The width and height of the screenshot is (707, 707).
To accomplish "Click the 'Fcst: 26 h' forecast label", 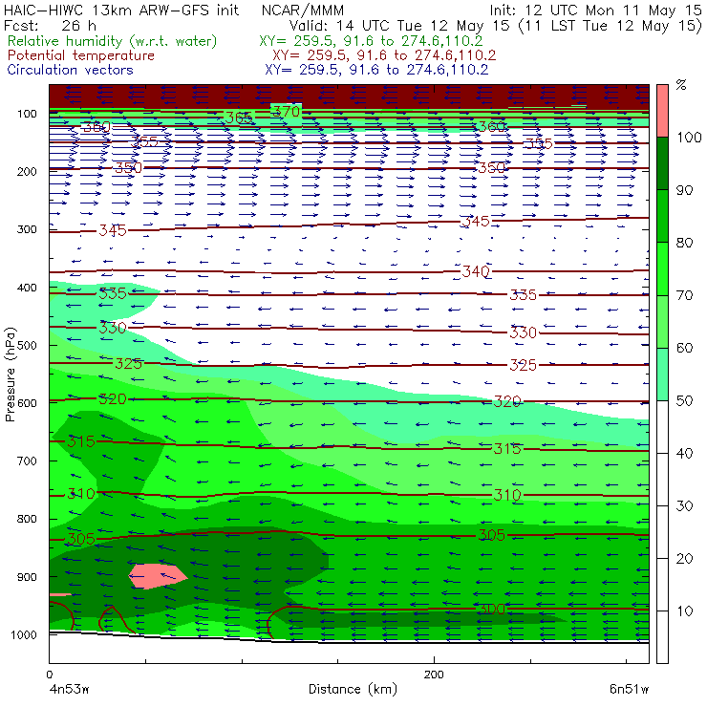I will 50,26.
